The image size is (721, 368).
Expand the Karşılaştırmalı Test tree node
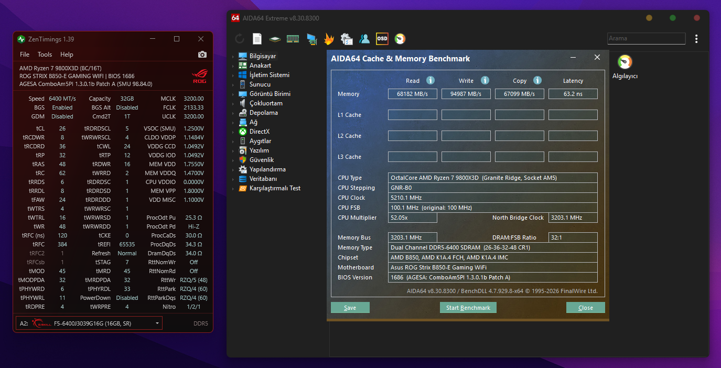[233, 188]
